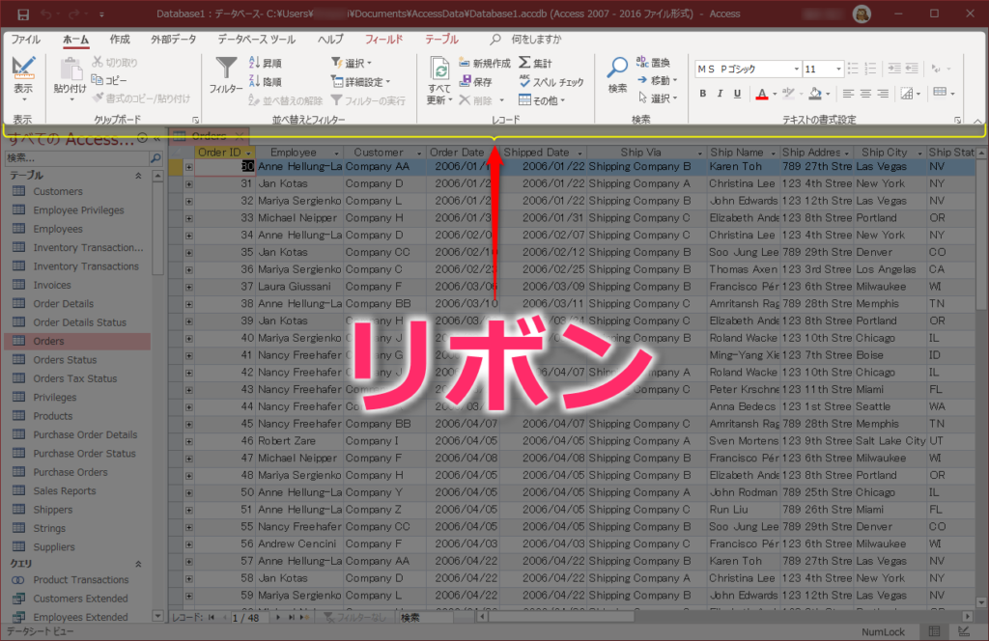This screenshot has height=641, width=989.
Task: Sort records ascending with 昇順
Action: pos(266,64)
